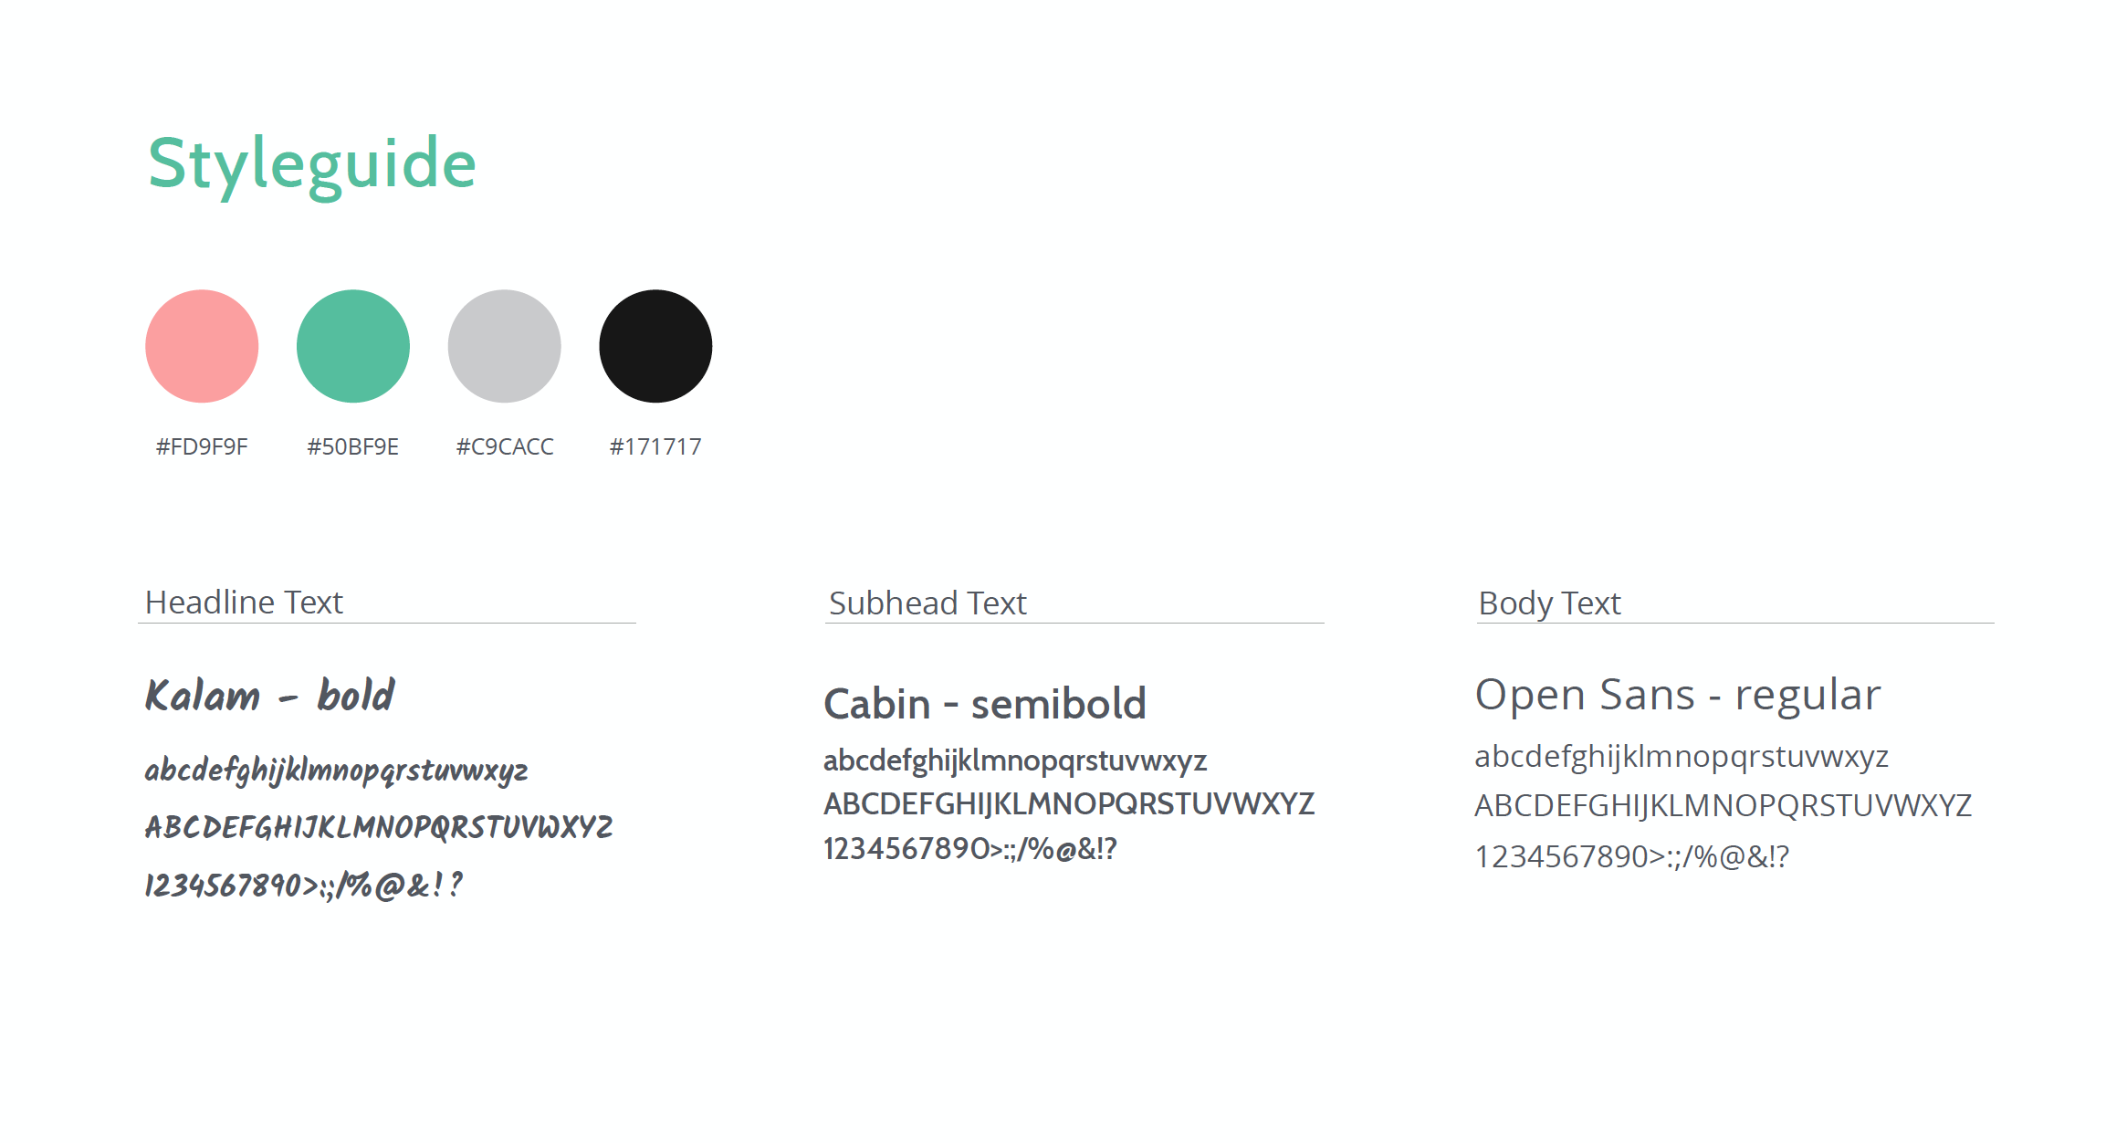The image size is (2127, 1143).
Task: Click the Styleguide title heading
Action: pyautogui.click(x=312, y=164)
